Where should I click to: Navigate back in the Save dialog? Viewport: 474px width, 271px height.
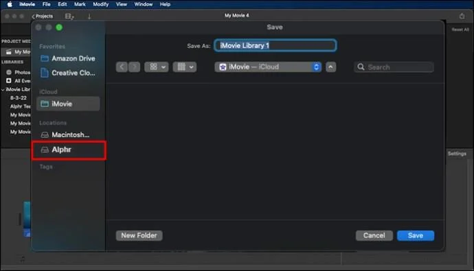(x=122, y=67)
